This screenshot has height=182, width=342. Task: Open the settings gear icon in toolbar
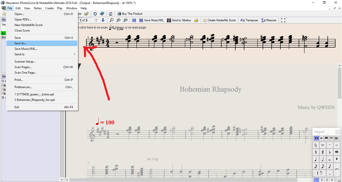[x=95, y=14]
